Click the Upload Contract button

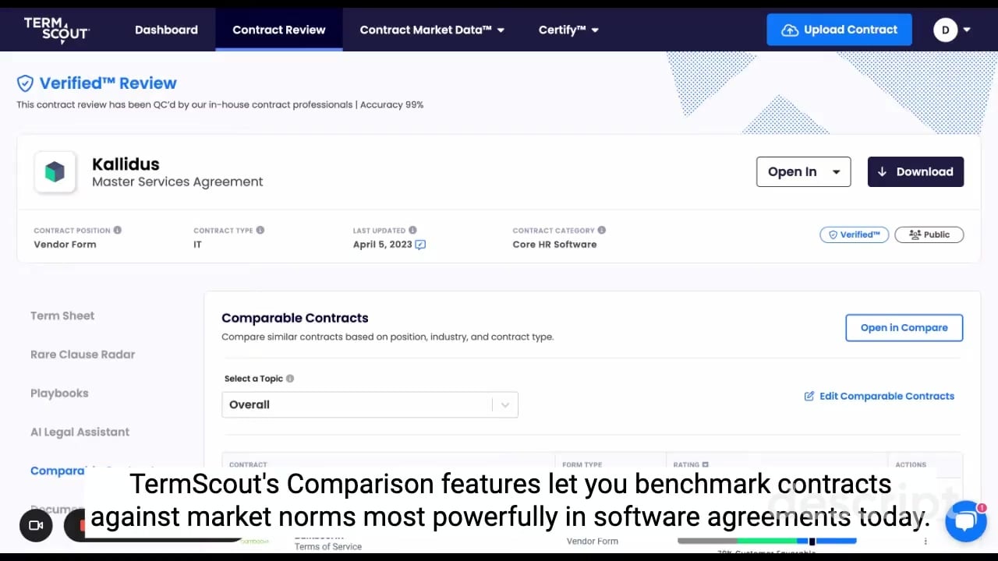point(839,30)
